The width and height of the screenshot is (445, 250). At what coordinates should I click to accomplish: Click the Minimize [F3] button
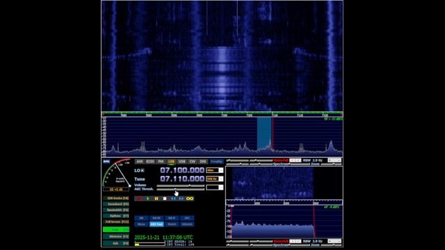pyautogui.click(x=116, y=236)
